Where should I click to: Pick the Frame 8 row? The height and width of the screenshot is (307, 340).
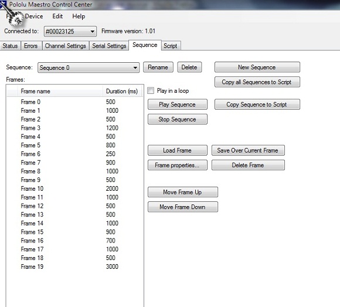click(75, 171)
